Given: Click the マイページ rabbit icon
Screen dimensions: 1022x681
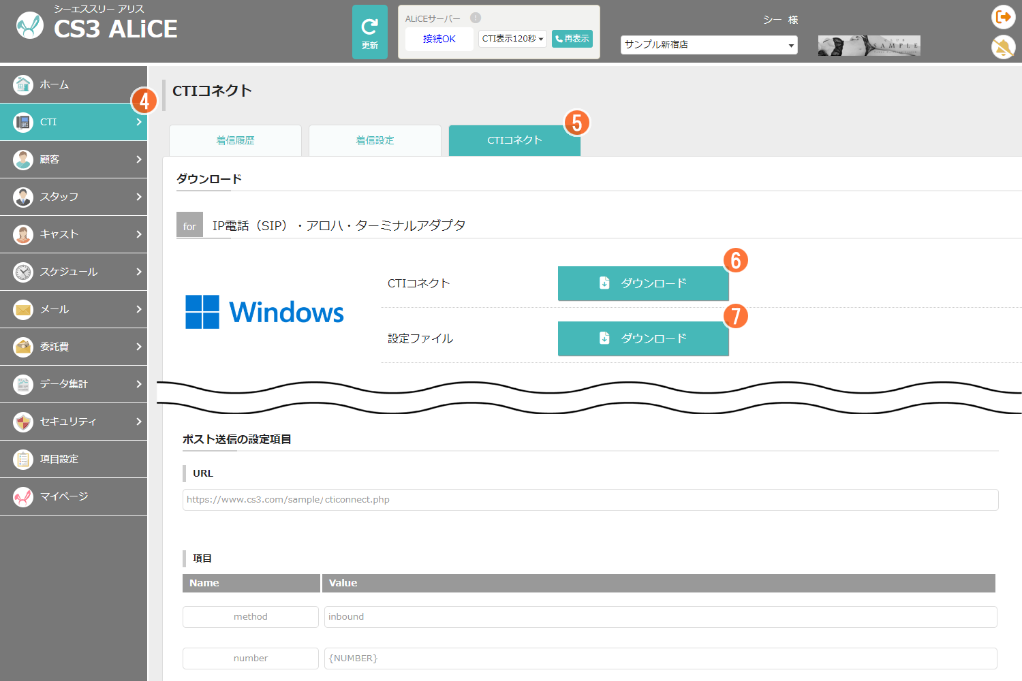Looking at the screenshot, I should coord(23,496).
